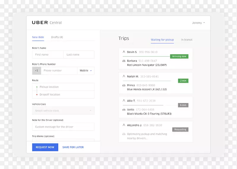Click the rider icon beside Devin S.

point(124,52)
